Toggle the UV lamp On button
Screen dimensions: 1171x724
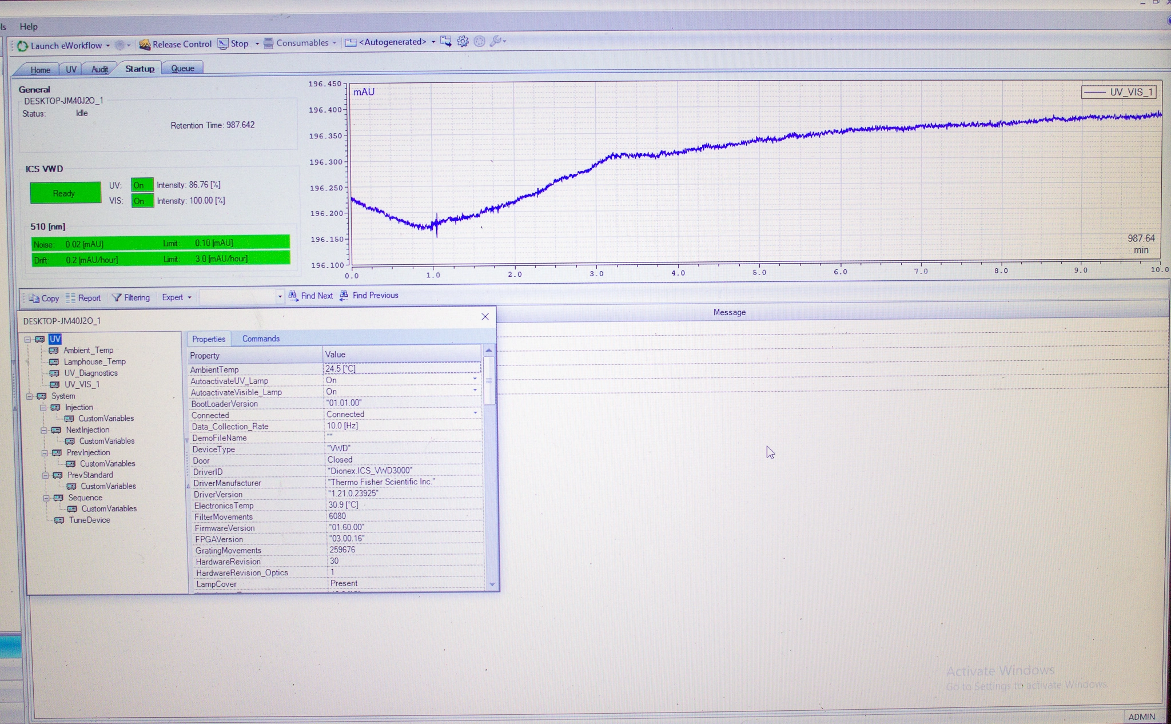click(x=142, y=185)
